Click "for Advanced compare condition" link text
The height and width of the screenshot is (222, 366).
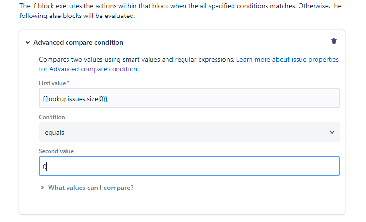(88, 69)
